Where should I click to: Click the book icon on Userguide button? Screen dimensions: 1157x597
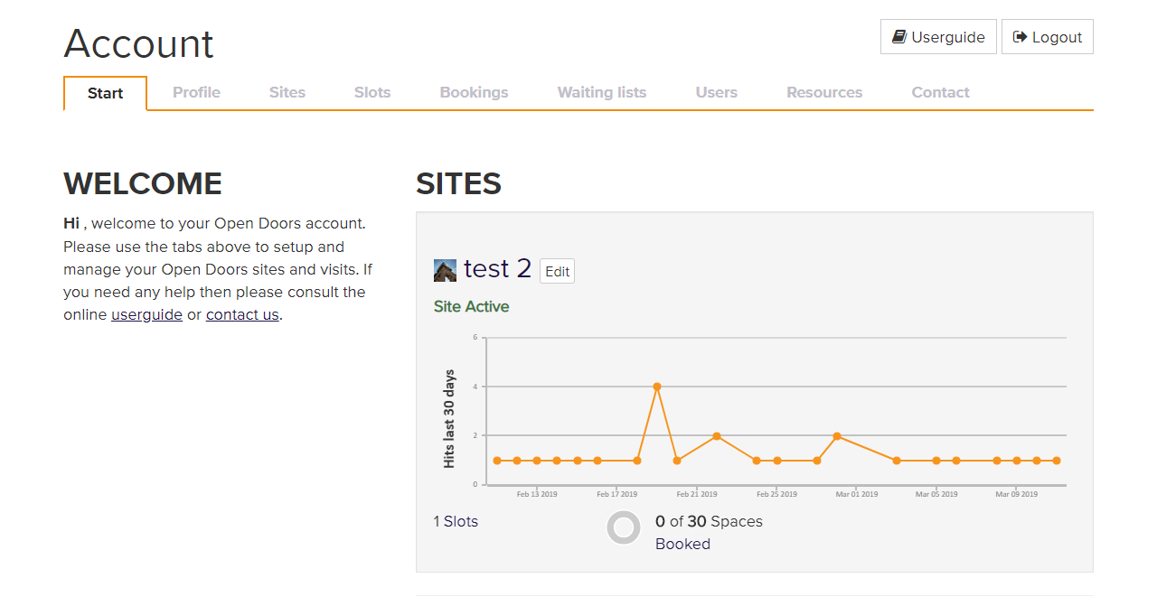pyautogui.click(x=898, y=37)
